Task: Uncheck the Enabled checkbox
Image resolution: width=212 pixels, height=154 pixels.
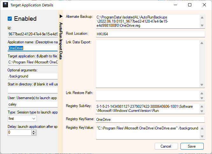Action: coord(10,19)
